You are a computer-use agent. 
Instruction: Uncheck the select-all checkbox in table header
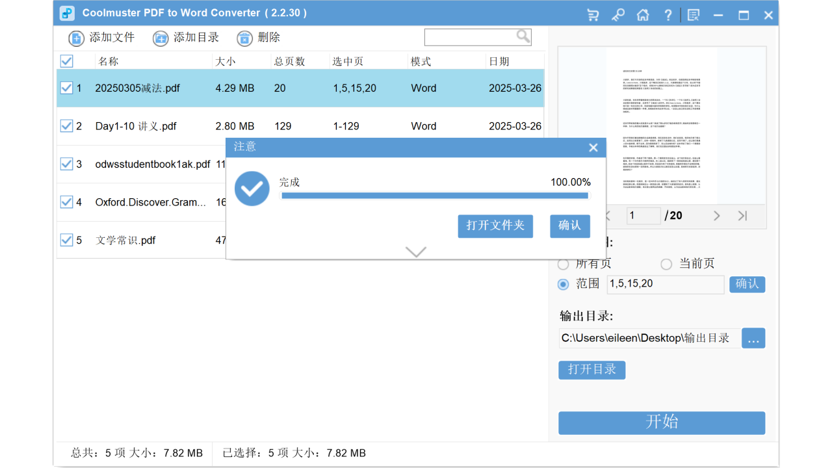click(x=66, y=60)
